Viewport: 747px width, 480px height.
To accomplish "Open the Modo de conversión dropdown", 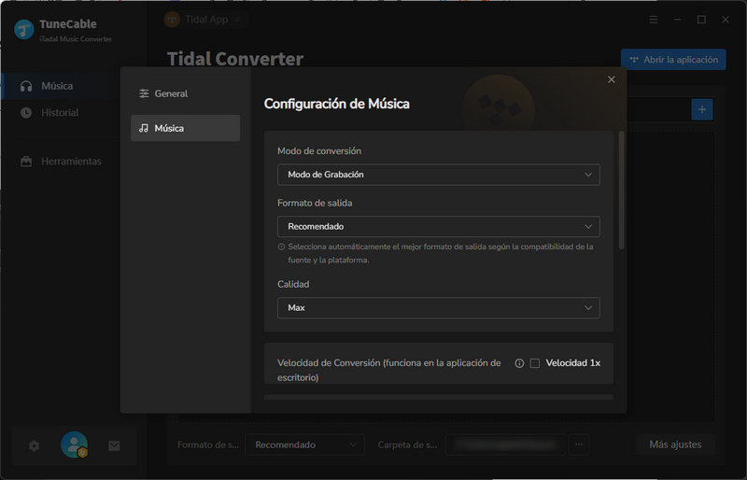I will pyautogui.click(x=438, y=175).
